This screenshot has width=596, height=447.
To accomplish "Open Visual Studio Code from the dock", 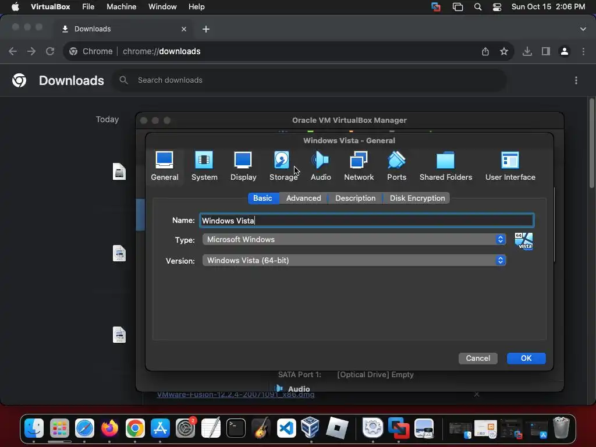I will click(286, 428).
